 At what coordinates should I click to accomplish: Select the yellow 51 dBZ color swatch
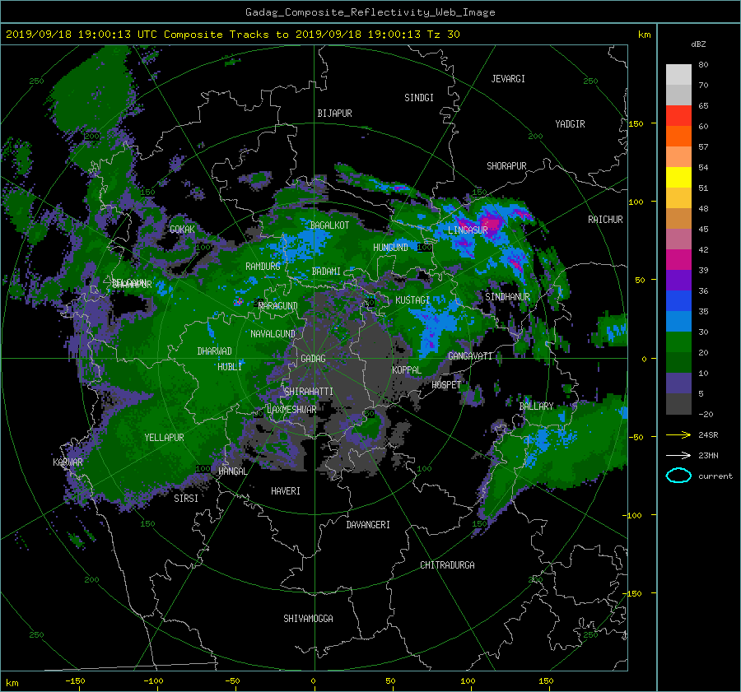(x=678, y=177)
